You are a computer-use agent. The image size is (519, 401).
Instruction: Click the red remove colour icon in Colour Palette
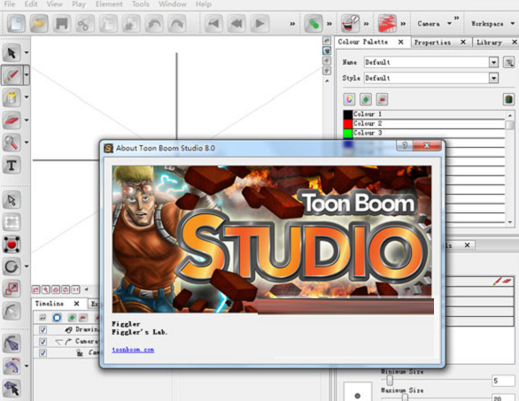coord(382,99)
